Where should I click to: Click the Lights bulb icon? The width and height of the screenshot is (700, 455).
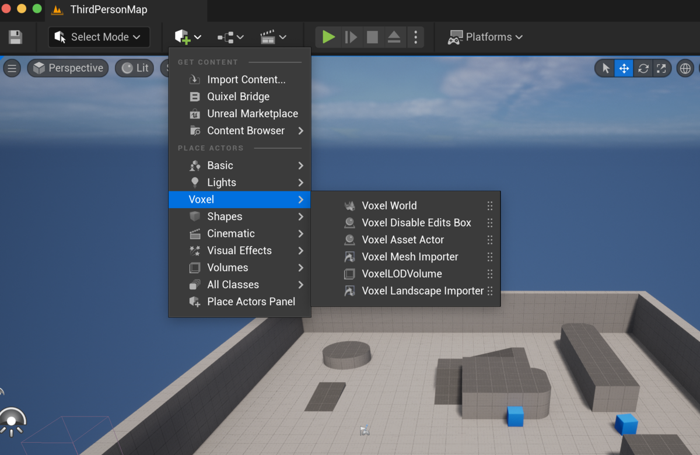195,183
